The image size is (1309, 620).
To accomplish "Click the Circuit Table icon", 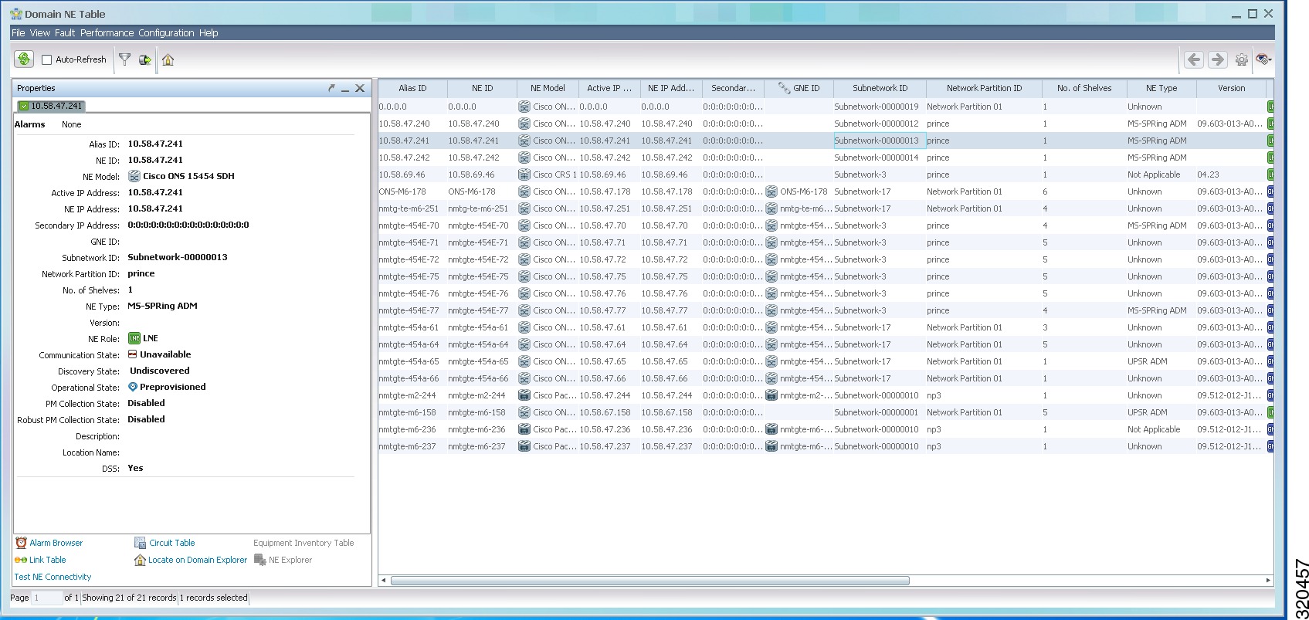I will 140,543.
